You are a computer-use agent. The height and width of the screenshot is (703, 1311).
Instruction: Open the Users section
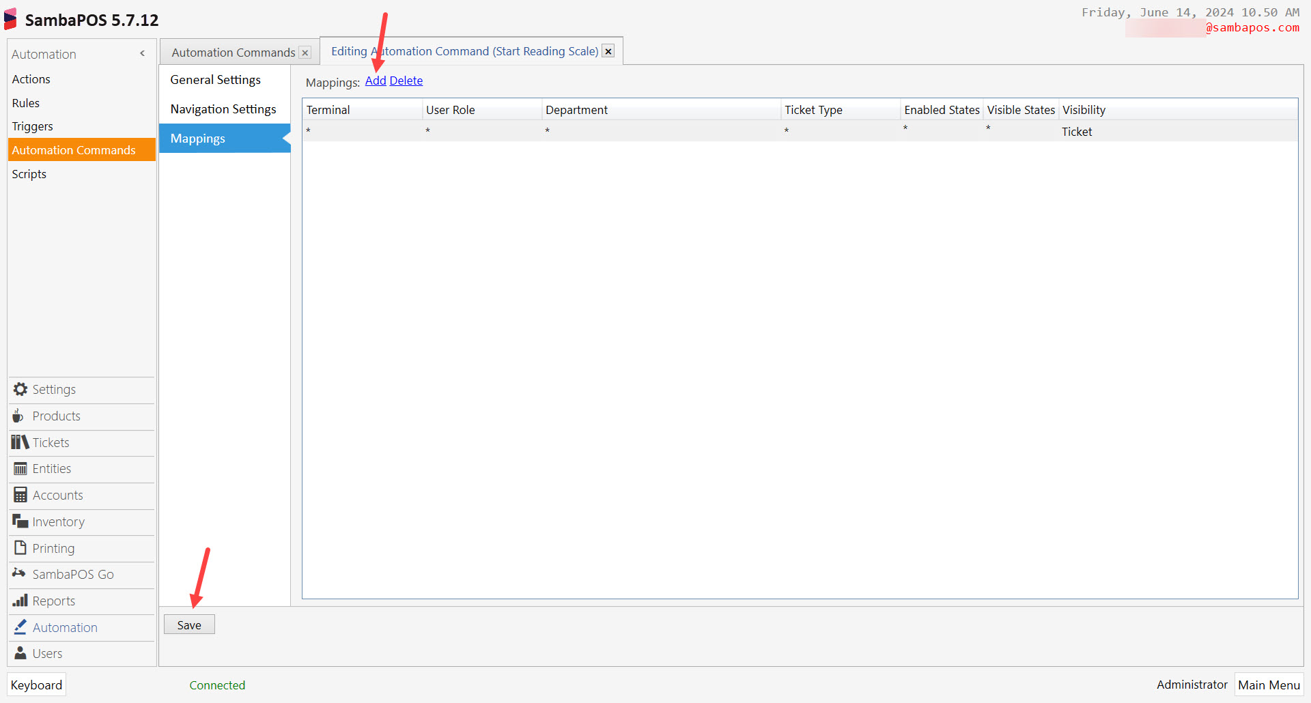point(47,653)
